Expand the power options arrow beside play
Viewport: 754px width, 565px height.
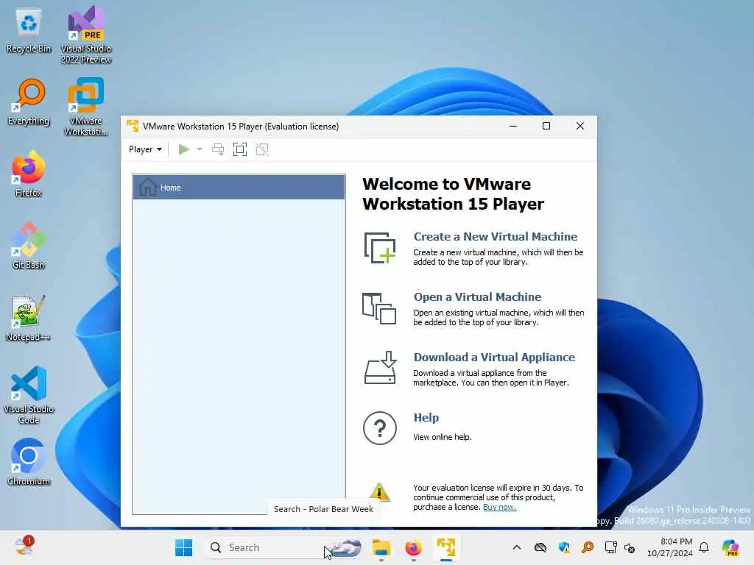pos(199,149)
